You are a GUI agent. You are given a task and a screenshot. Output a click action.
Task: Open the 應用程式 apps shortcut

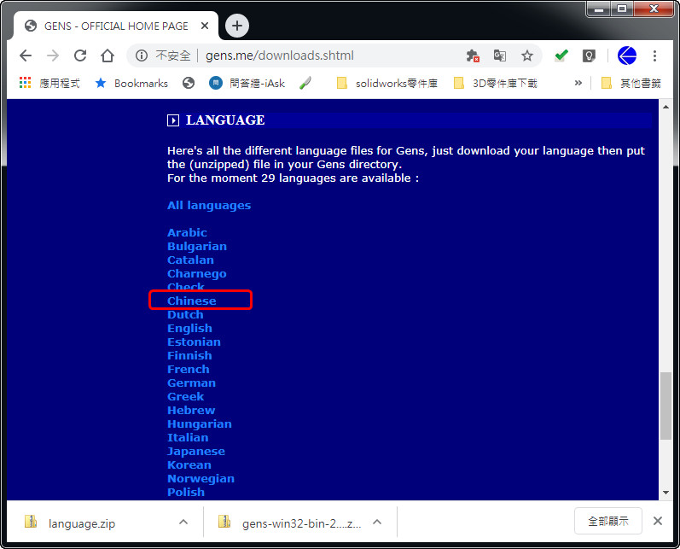click(x=49, y=83)
